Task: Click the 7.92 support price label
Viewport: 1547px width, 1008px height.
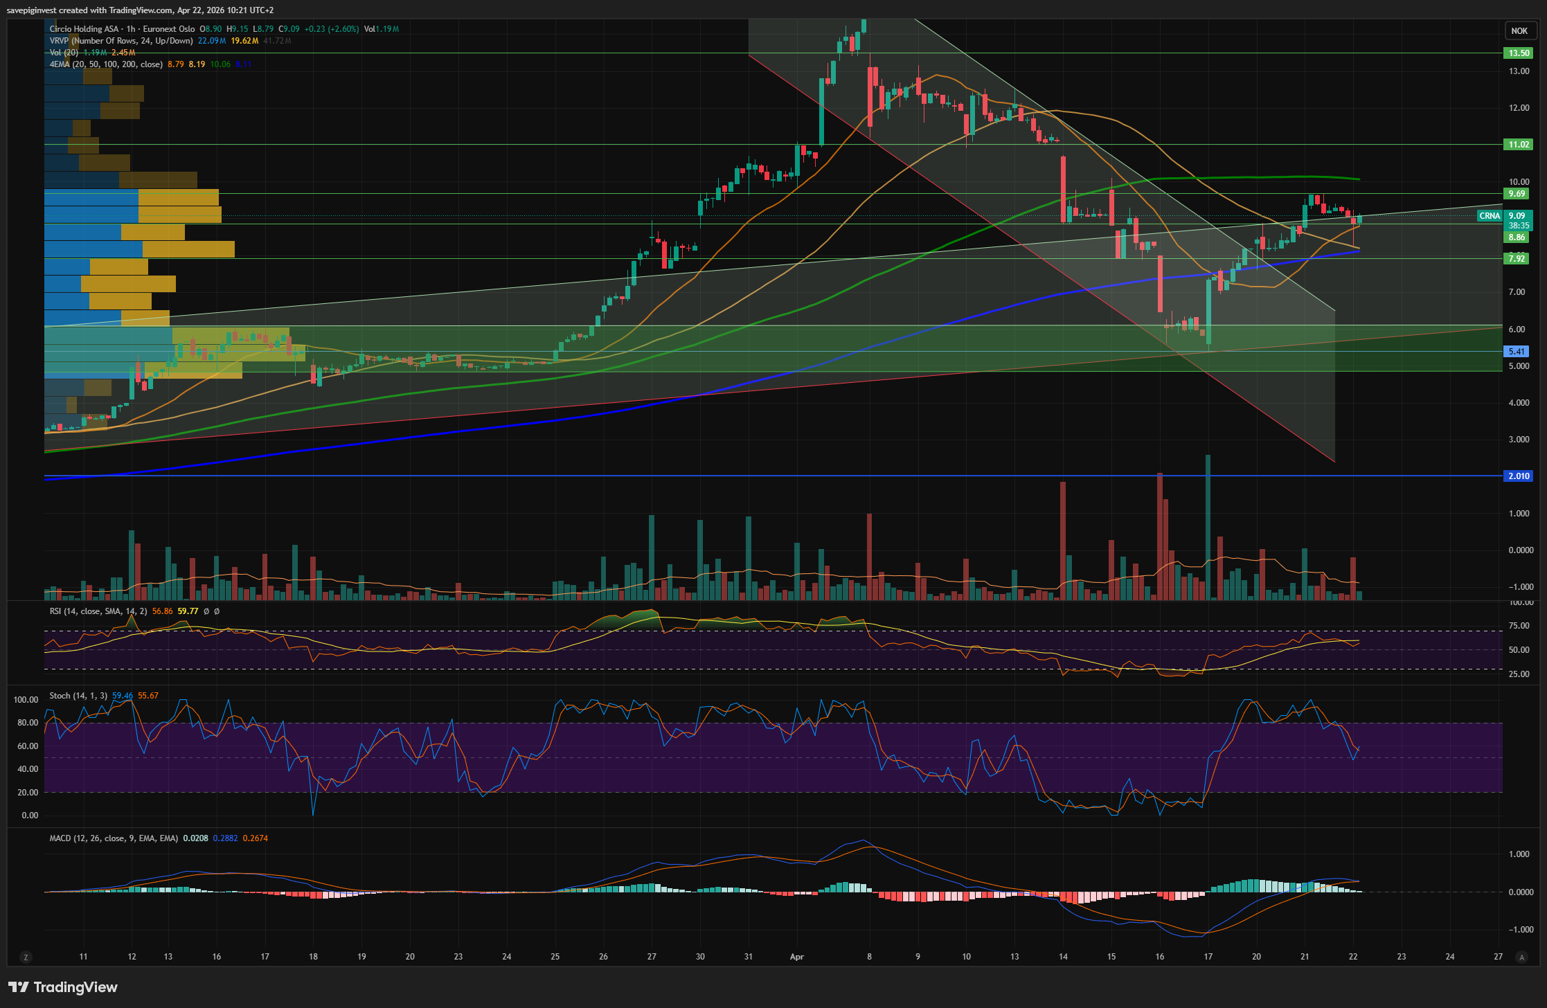Action: [x=1517, y=259]
